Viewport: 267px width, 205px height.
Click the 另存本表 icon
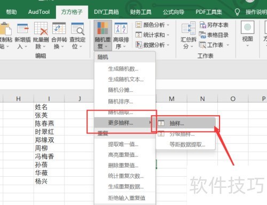[x=202, y=25]
